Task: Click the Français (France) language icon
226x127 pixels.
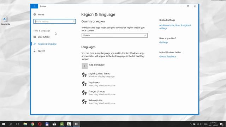Action: tap(84, 93)
